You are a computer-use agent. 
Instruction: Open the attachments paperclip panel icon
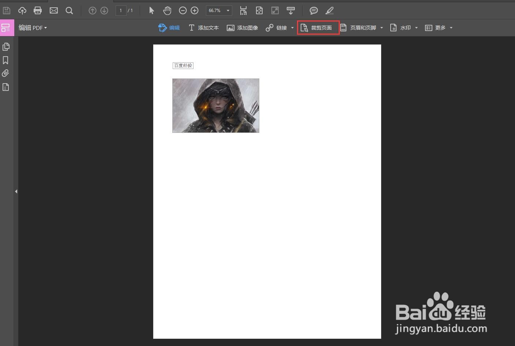click(6, 73)
